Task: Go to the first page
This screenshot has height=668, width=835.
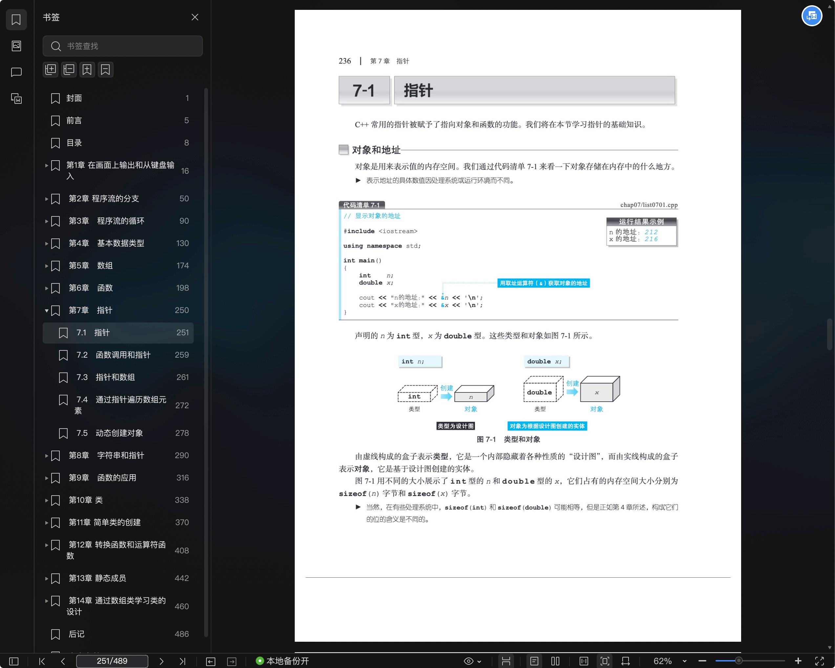Action: [x=42, y=661]
